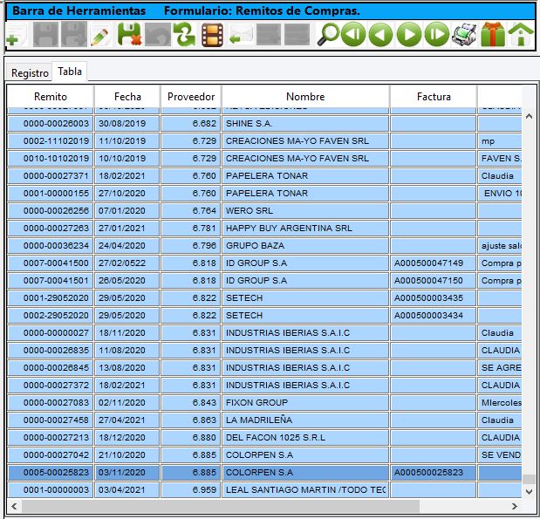
Task: Click the GRUPO BAZA name cell
Action: coord(305,246)
